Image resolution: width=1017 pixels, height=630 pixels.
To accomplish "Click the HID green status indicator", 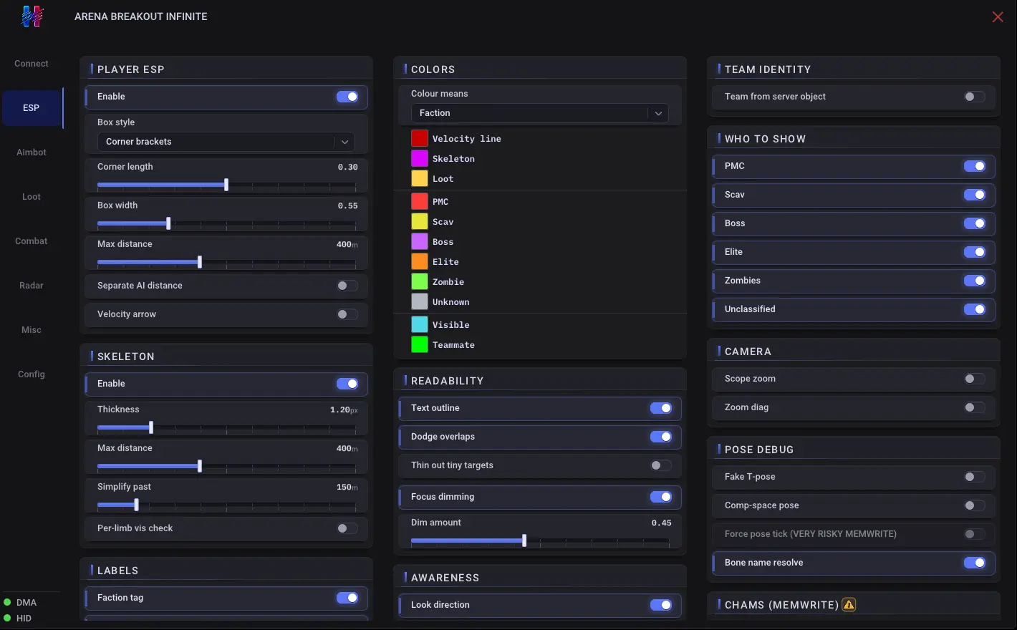I will click(x=7, y=619).
